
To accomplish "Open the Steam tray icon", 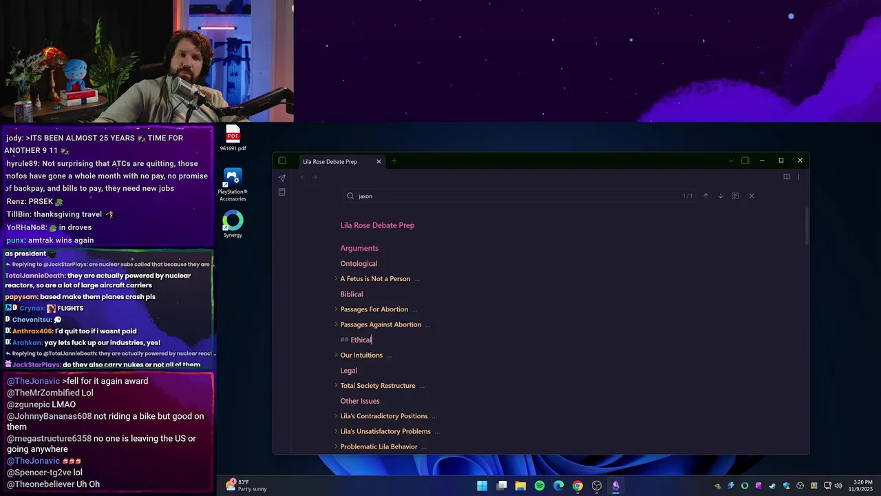I will click(772, 486).
